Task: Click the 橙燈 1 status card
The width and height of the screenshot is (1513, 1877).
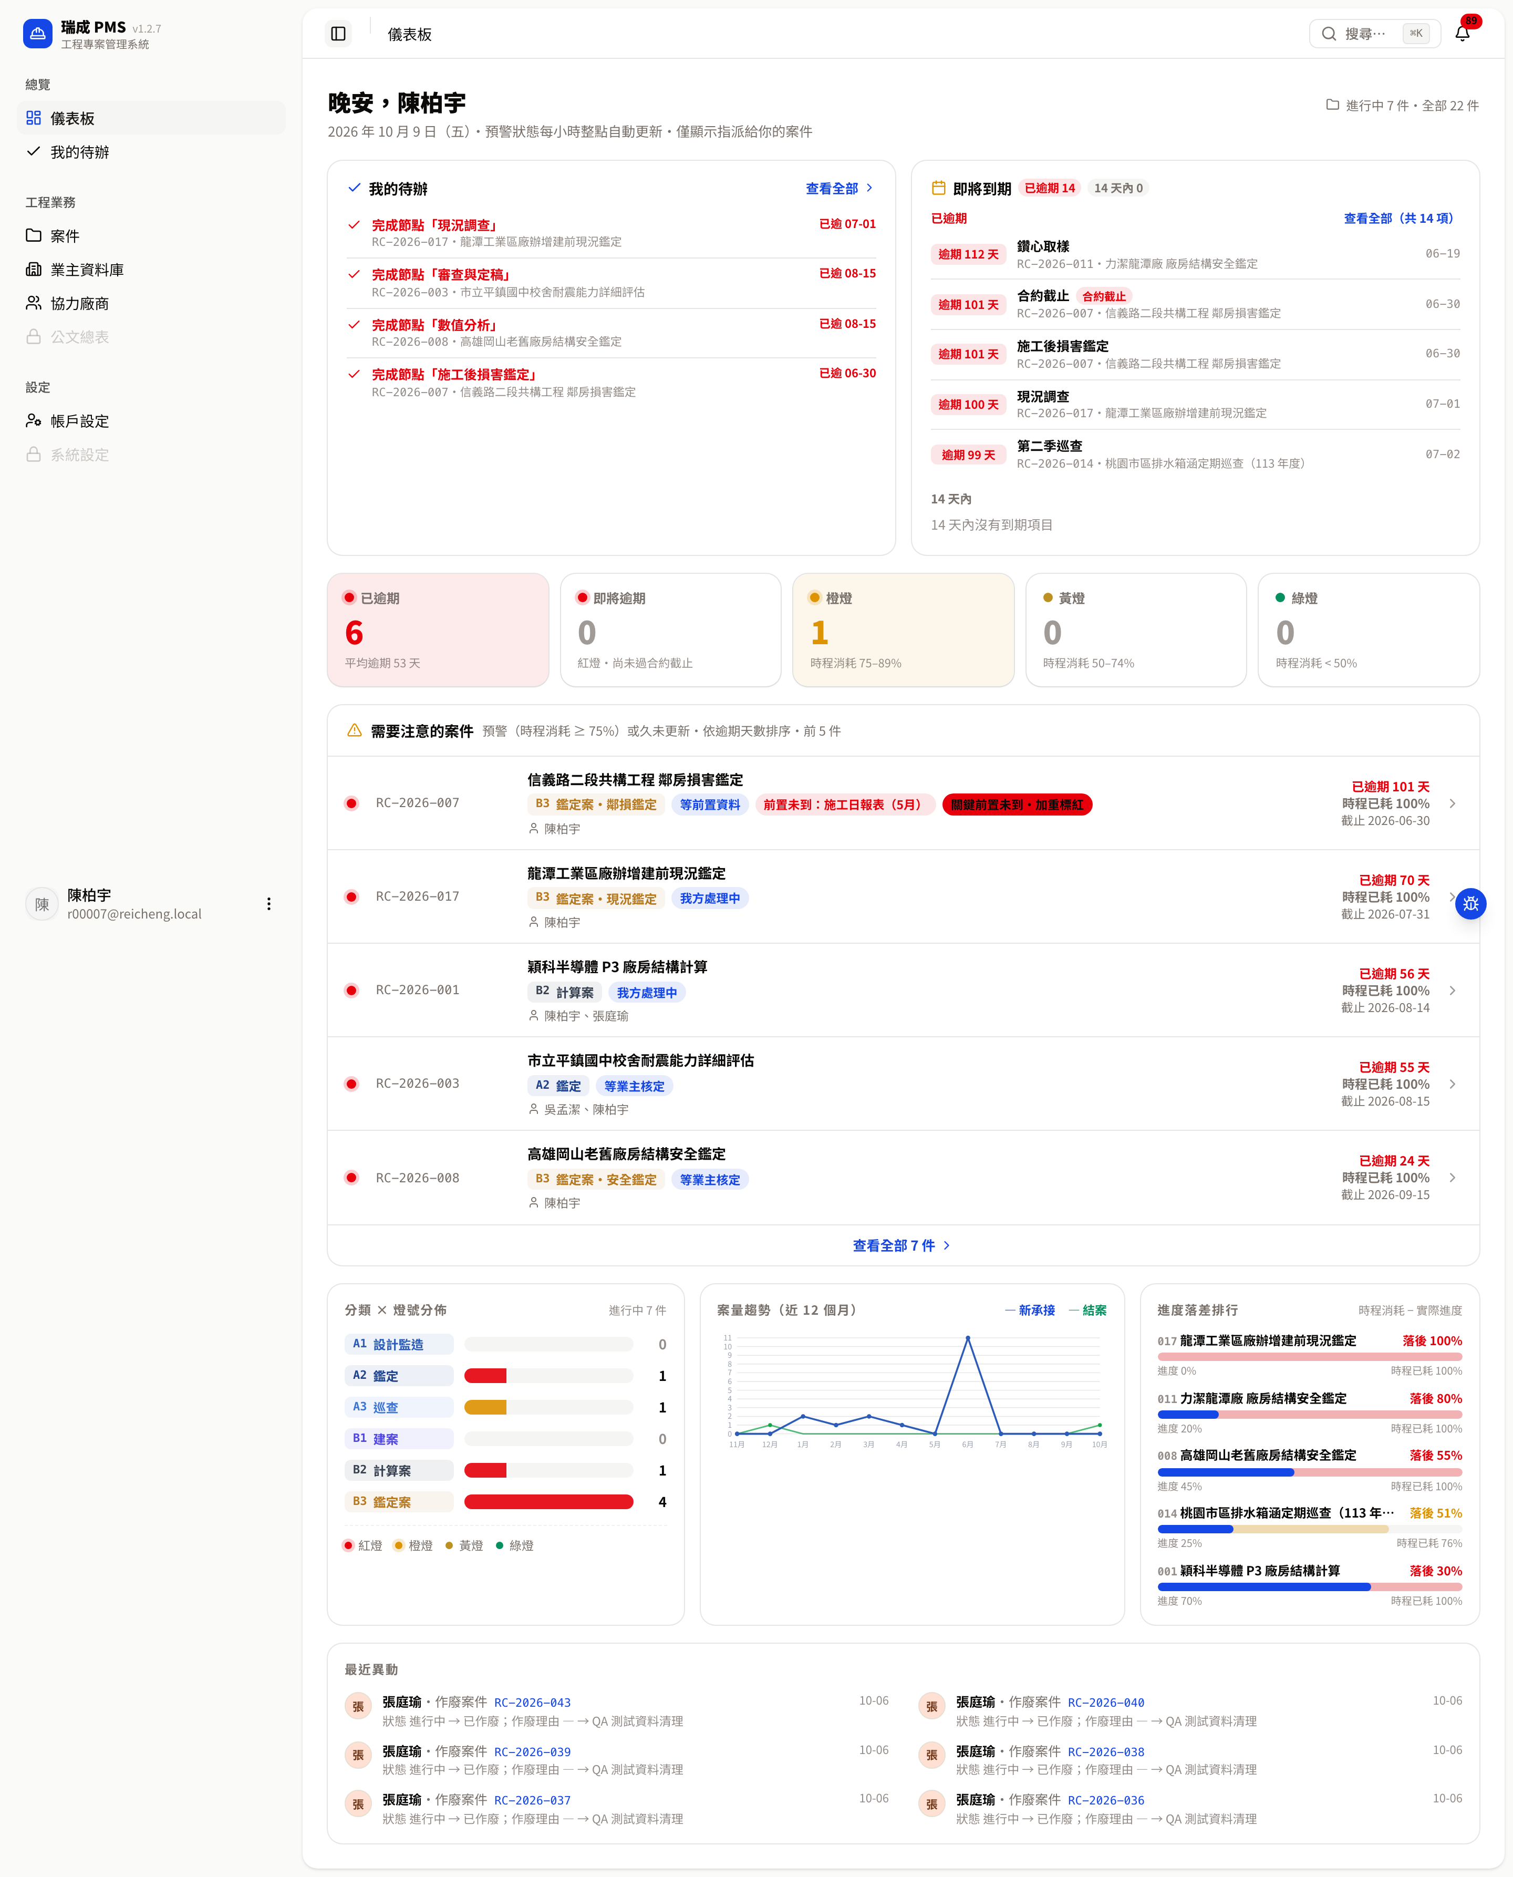Action: coord(903,630)
